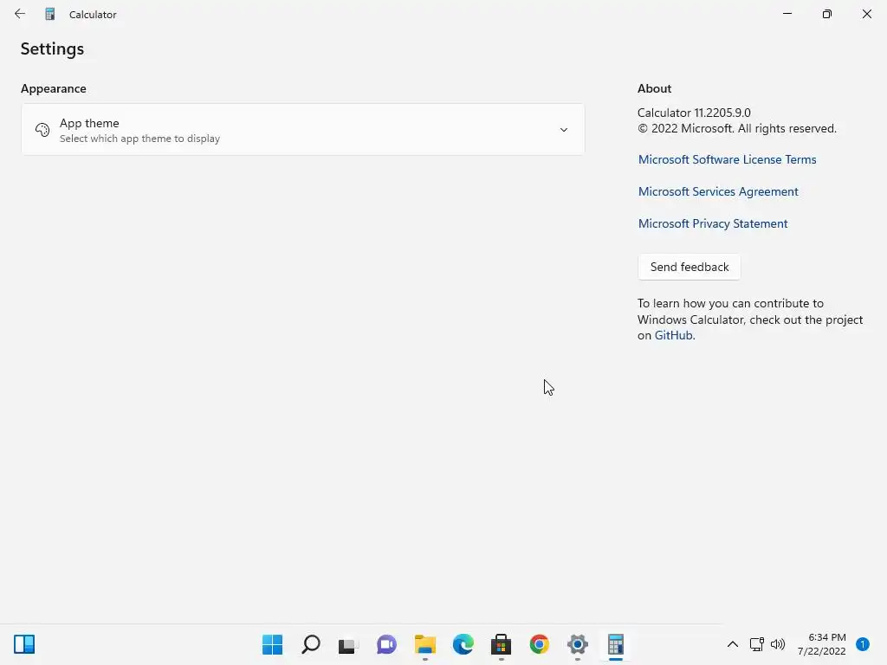This screenshot has height=665, width=887.
Task: Open Widgets panel icon on taskbar
Action: click(24, 644)
